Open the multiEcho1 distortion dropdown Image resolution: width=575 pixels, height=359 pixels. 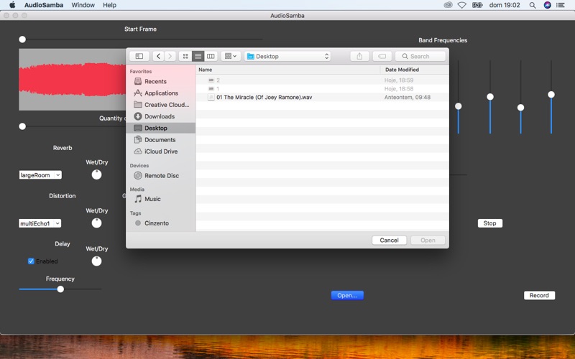coord(40,223)
